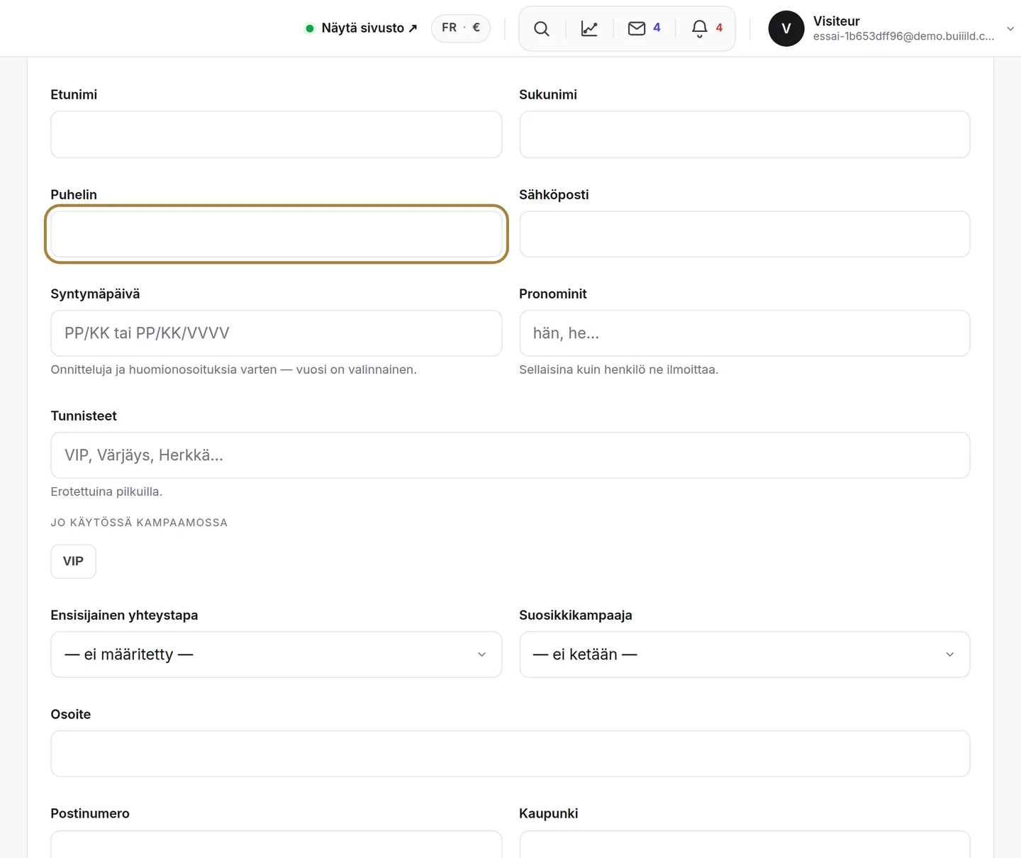Open Suosikkikampaaja dropdown

[x=744, y=654]
